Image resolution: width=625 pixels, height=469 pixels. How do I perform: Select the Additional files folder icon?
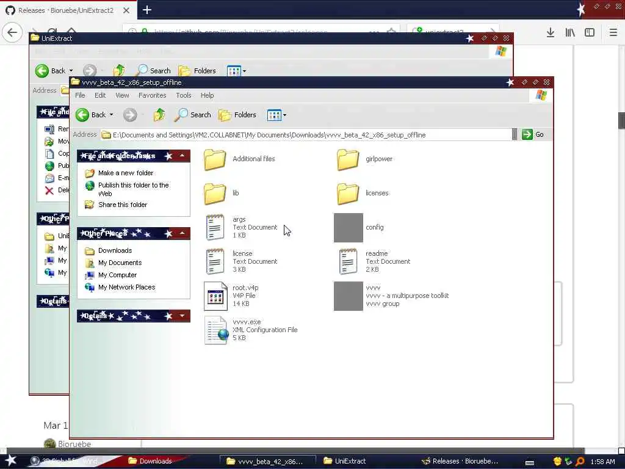(x=215, y=159)
